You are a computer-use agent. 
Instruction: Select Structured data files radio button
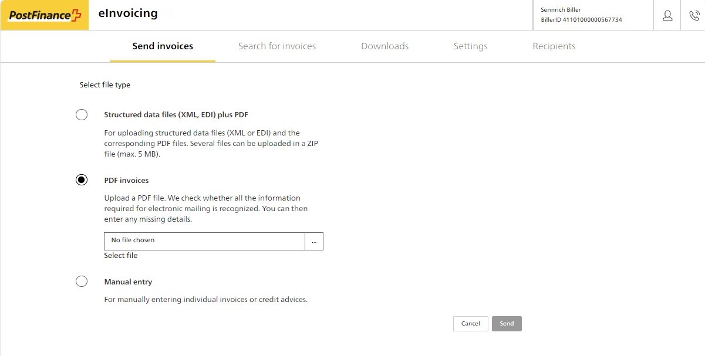point(82,114)
